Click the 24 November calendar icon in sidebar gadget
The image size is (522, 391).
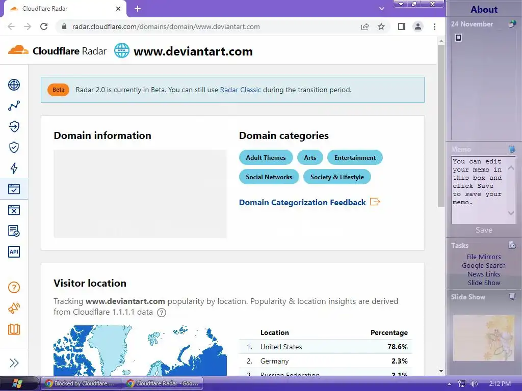(512, 24)
